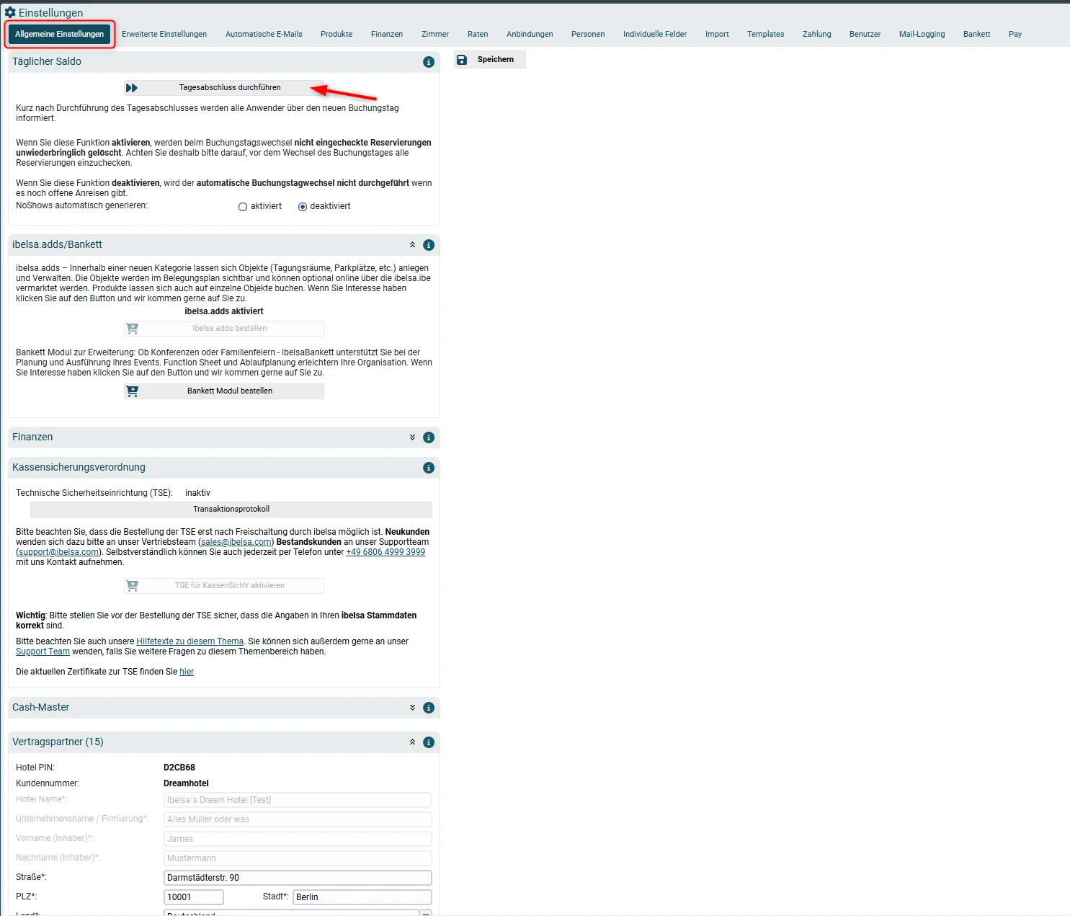Click Tagesabschluss durchführen button
The width and height of the screenshot is (1070, 916).
[224, 88]
